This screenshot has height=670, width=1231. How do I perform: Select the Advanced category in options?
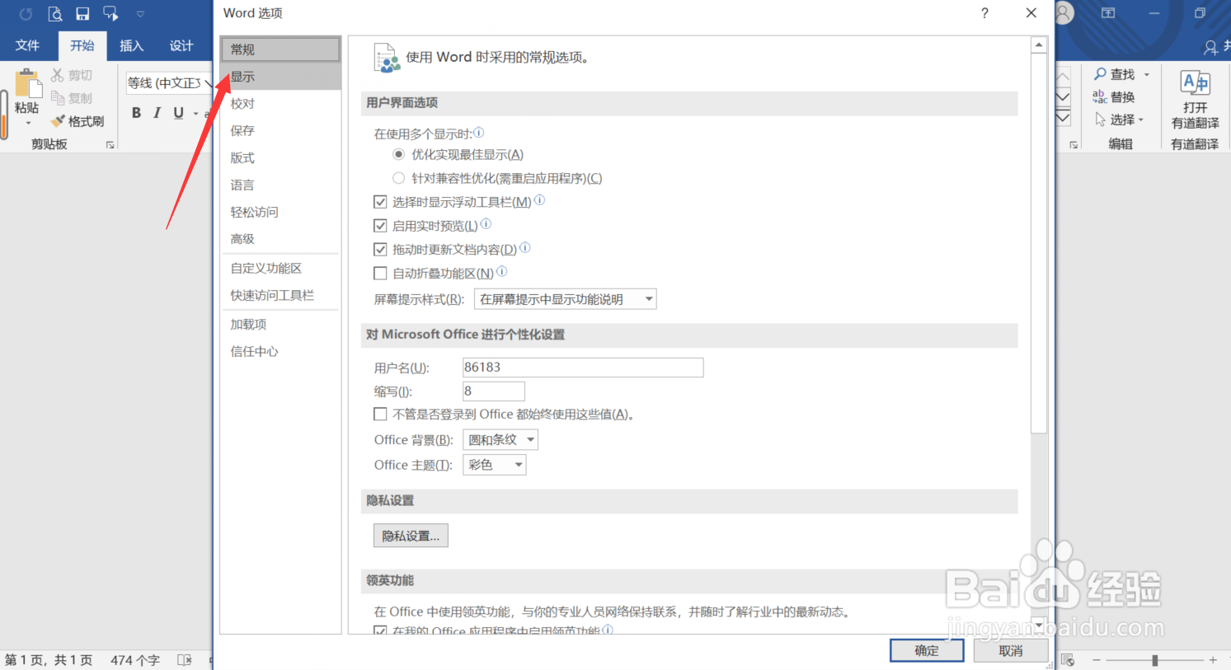(x=280, y=239)
